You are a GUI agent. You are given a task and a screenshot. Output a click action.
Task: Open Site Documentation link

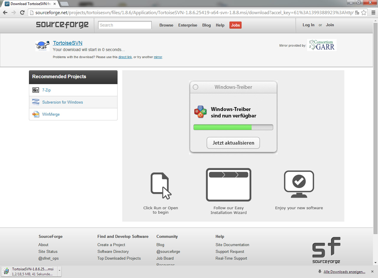click(232, 245)
